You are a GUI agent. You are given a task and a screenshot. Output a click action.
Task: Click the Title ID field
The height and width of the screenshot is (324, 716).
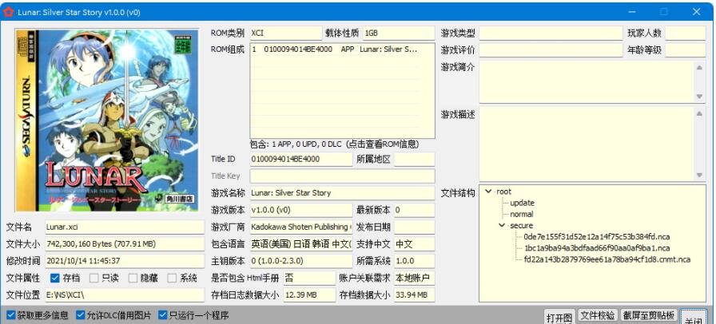coord(301,160)
